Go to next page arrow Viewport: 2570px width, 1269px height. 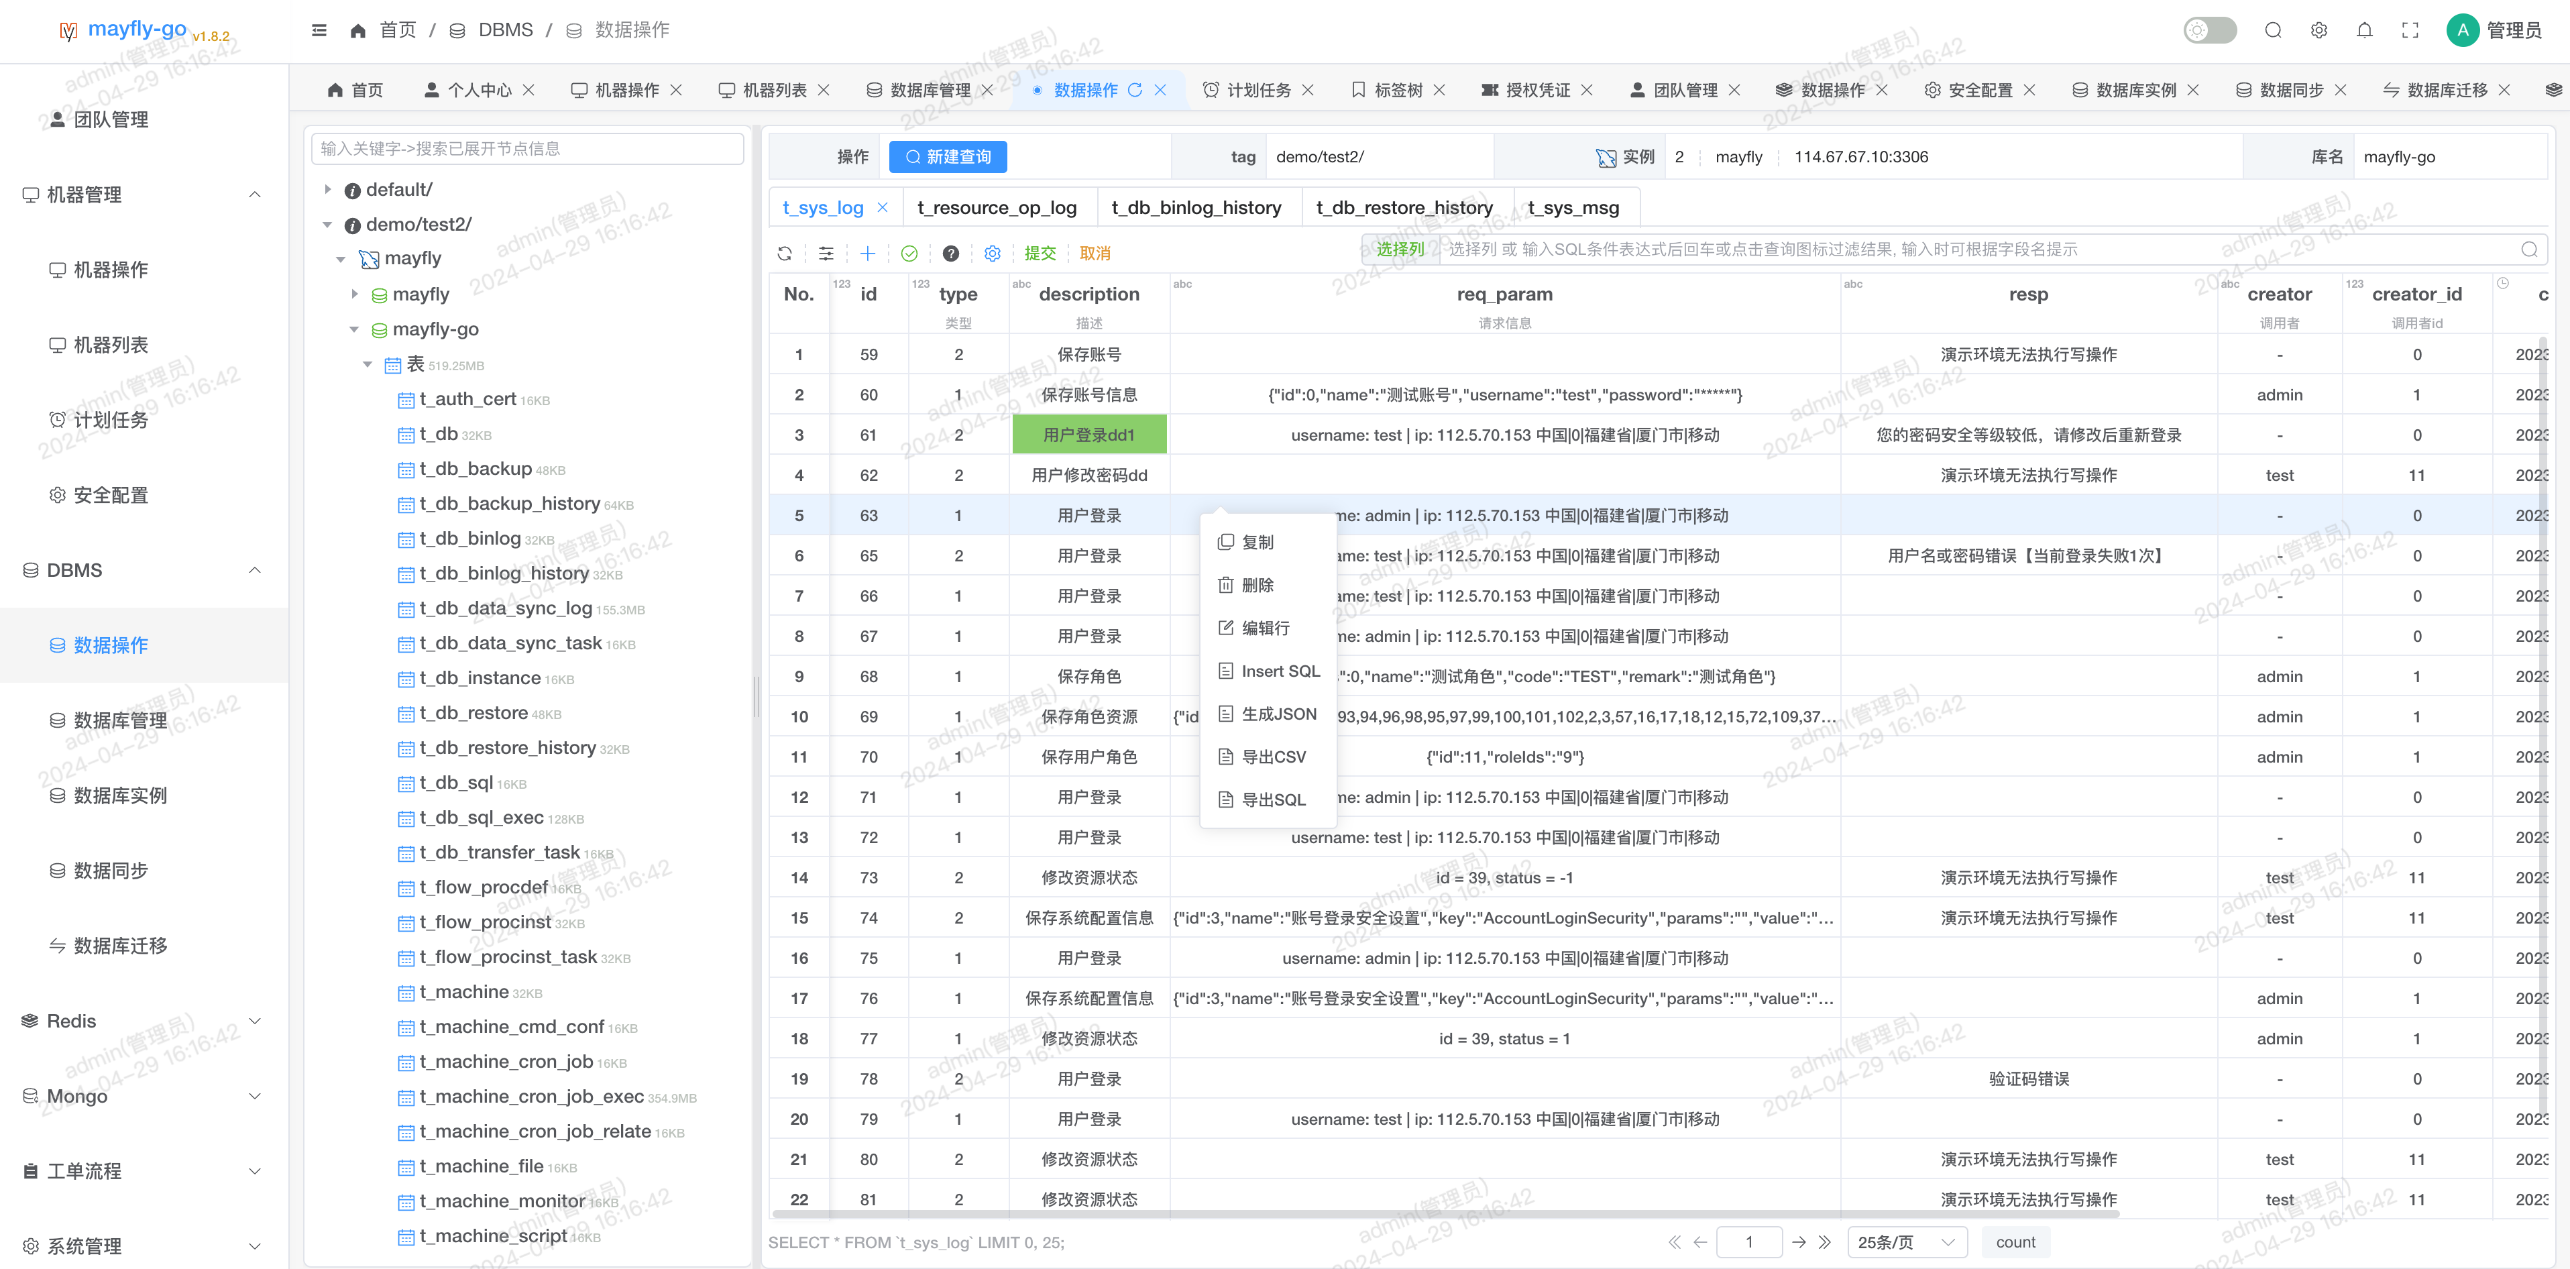tap(1798, 1242)
